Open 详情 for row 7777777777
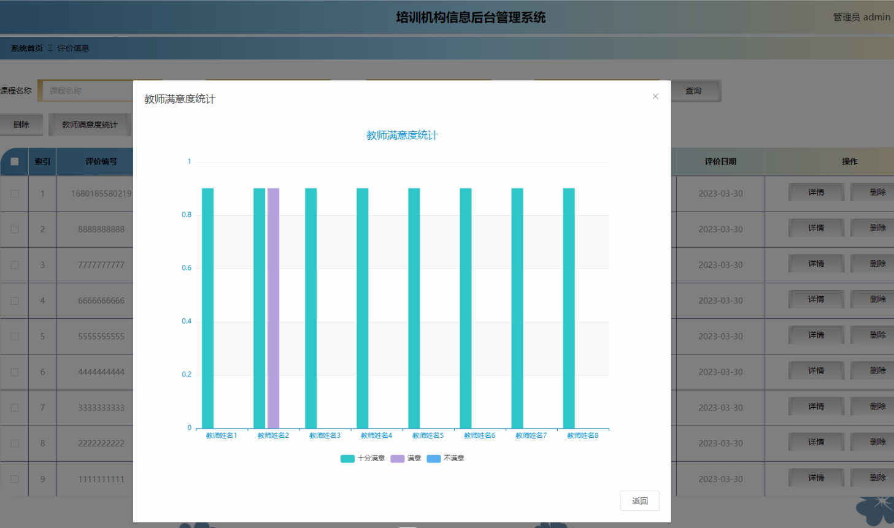Image resolution: width=894 pixels, height=528 pixels. [x=816, y=264]
